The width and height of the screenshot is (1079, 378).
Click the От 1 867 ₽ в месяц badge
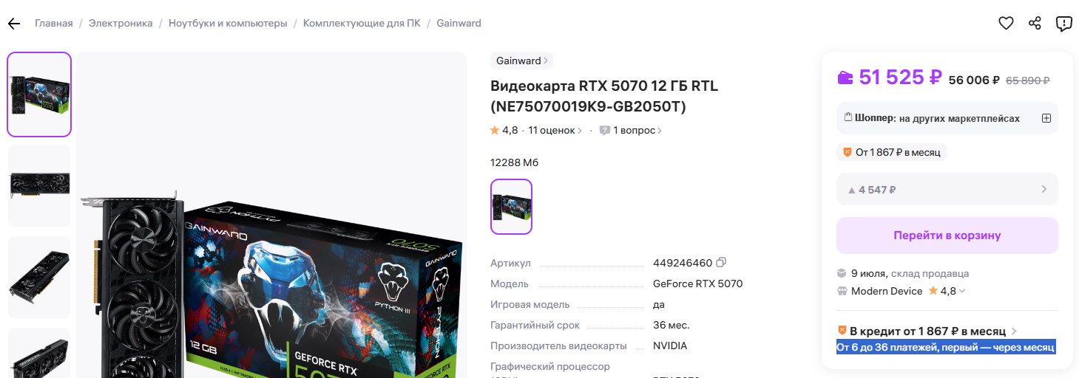click(891, 152)
